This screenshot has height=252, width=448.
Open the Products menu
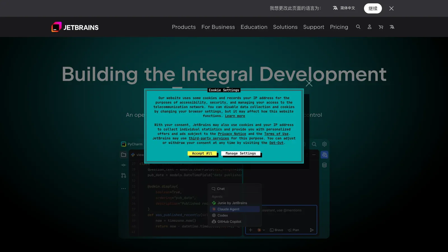click(184, 27)
